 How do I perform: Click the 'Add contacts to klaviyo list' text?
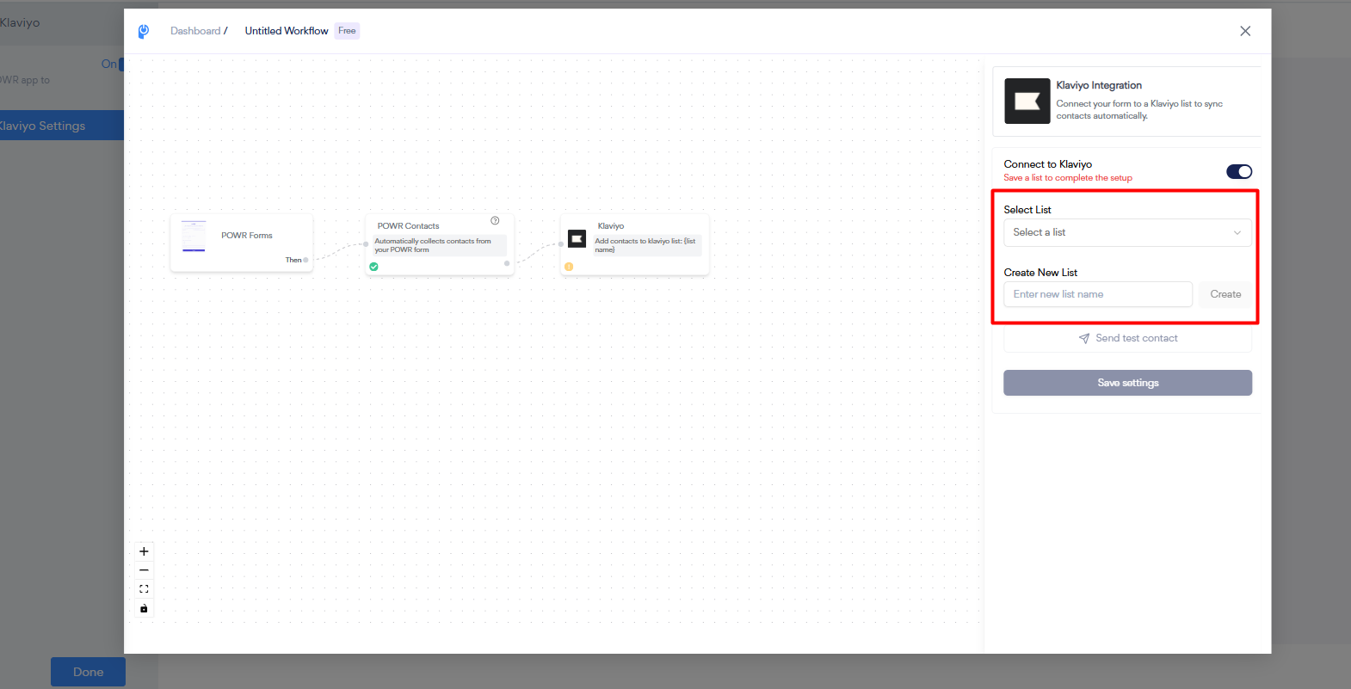(645, 245)
